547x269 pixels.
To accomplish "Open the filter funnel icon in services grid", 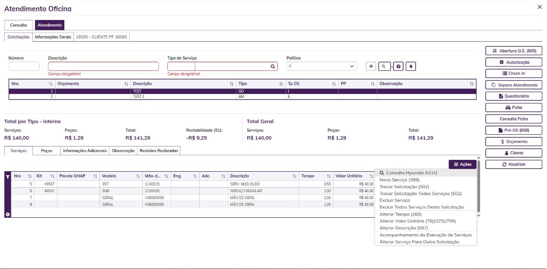I will click(x=7, y=176).
